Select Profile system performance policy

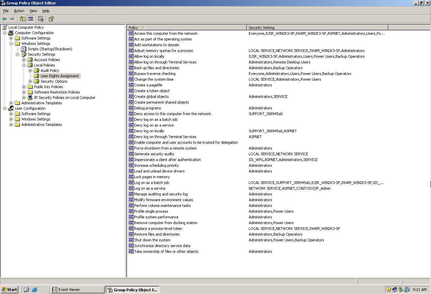point(156,217)
